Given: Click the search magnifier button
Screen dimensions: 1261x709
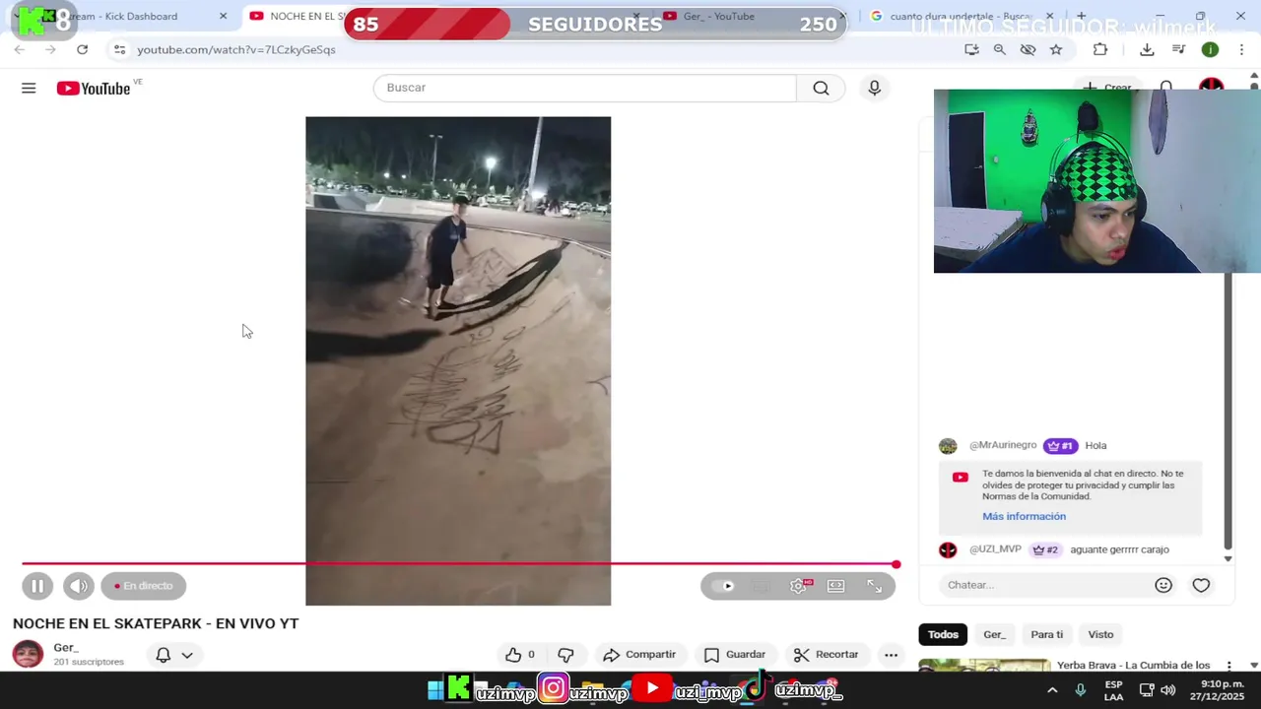Looking at the screenshot, I should (821, 88).
